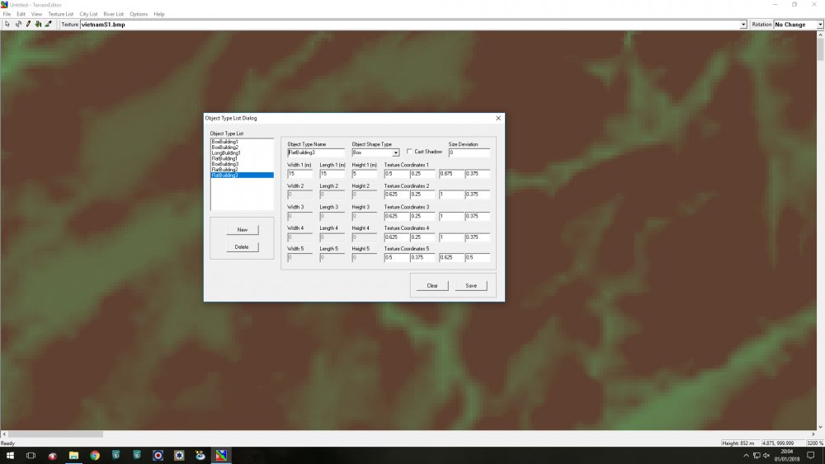Click the Save button in dialog
Screen dimensions: 825x464
coord(471,286)
